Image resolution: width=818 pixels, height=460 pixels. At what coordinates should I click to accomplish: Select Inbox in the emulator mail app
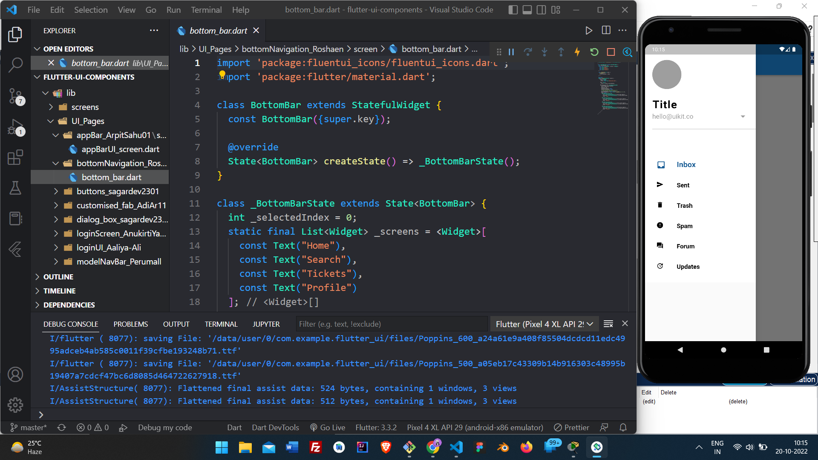686,164
